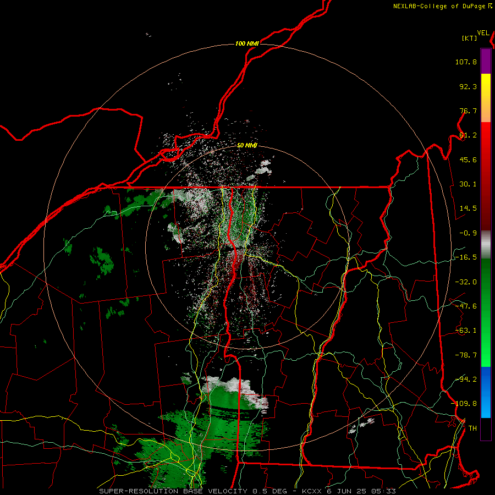Click the -16.5 legend value
This screenshot has width=495, height=495.
[466, 257]
